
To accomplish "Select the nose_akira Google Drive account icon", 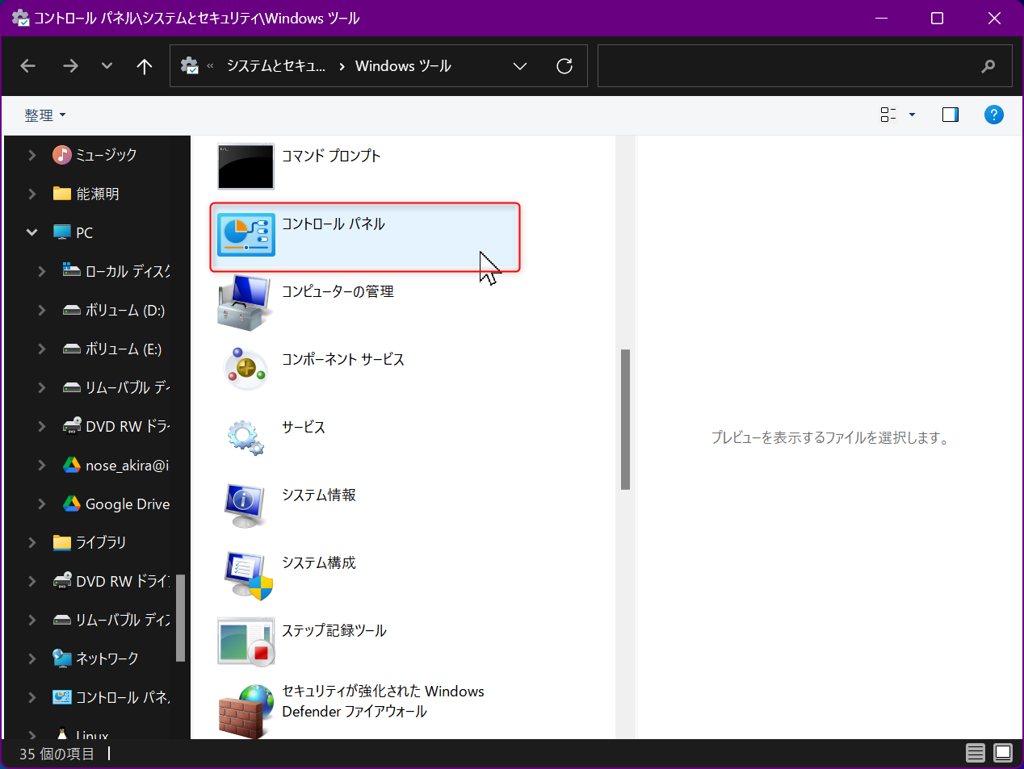I will [72, 465].
